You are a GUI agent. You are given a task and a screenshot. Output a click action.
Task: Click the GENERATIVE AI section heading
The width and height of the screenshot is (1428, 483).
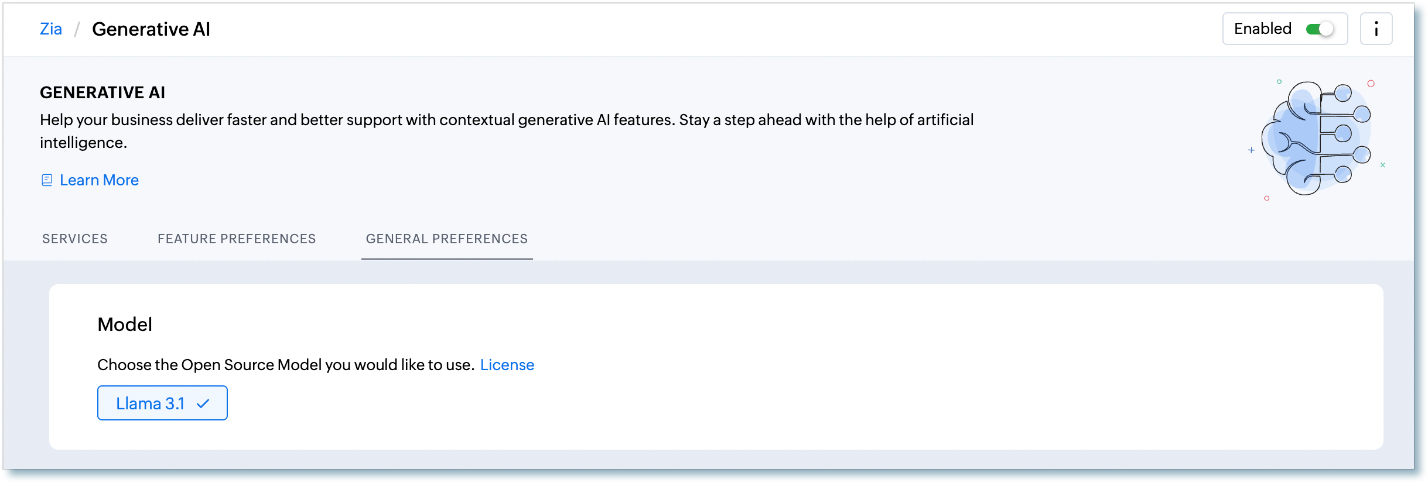pos(103,92)
